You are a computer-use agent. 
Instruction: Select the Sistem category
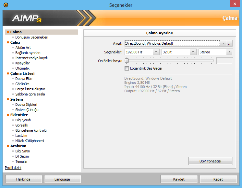coord(17,99)
